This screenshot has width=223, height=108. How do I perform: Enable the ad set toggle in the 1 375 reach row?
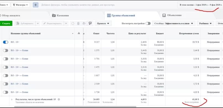(x=6, y=51)
